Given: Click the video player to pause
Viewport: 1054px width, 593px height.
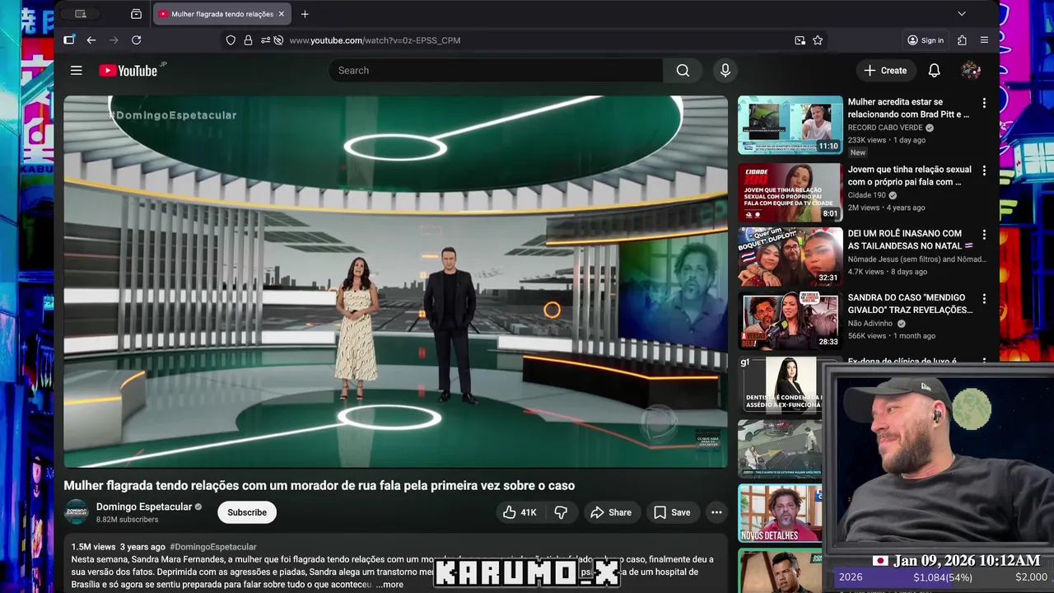Looking at the screenshot, I should [395, 282].
